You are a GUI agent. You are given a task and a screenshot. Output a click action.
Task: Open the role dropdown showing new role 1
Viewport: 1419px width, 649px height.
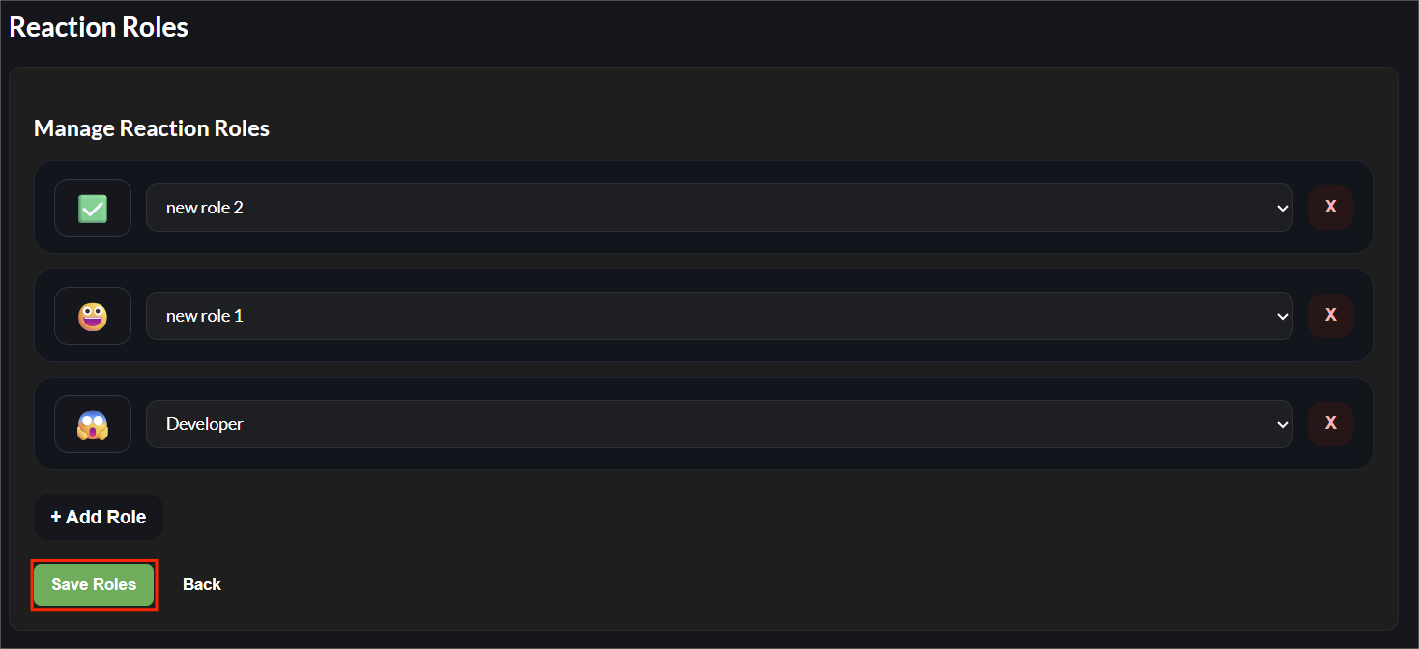pos(719,315)
